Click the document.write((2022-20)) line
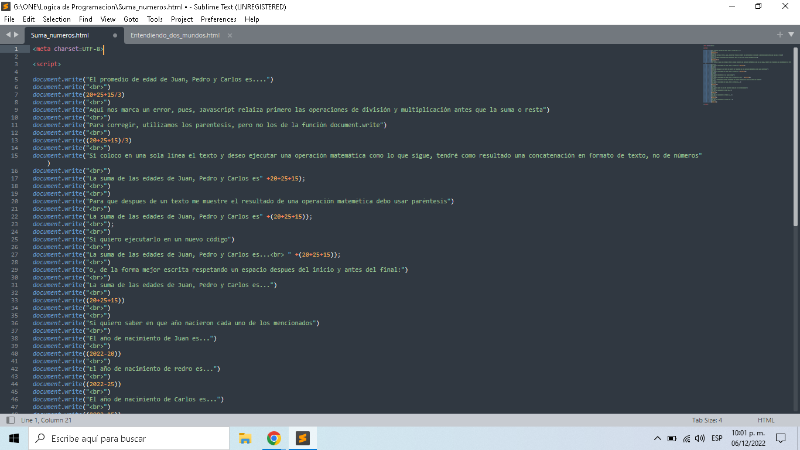 (x=78, y=353)
